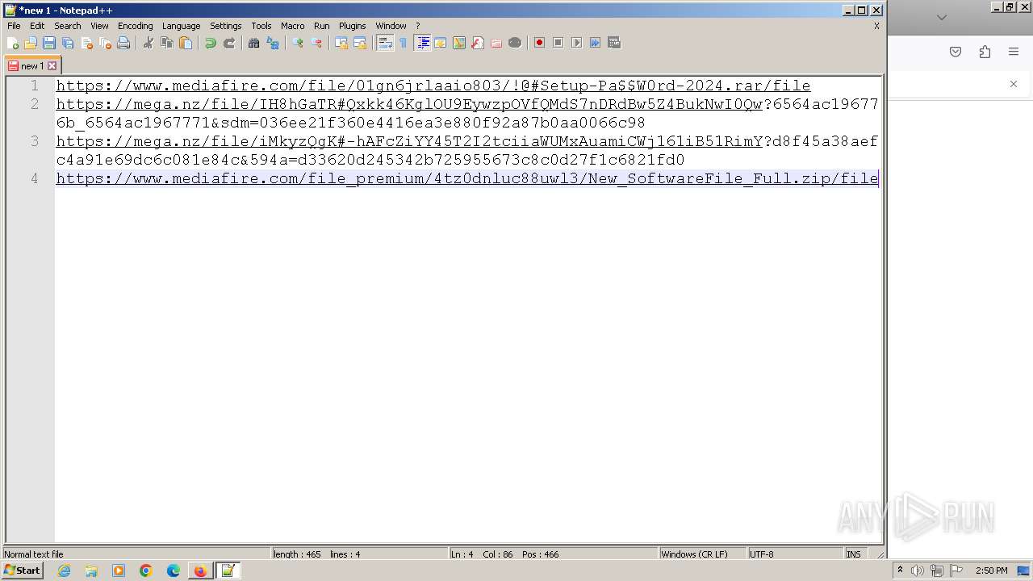
Task: Undo the last edit
Action: pos(211,43)
